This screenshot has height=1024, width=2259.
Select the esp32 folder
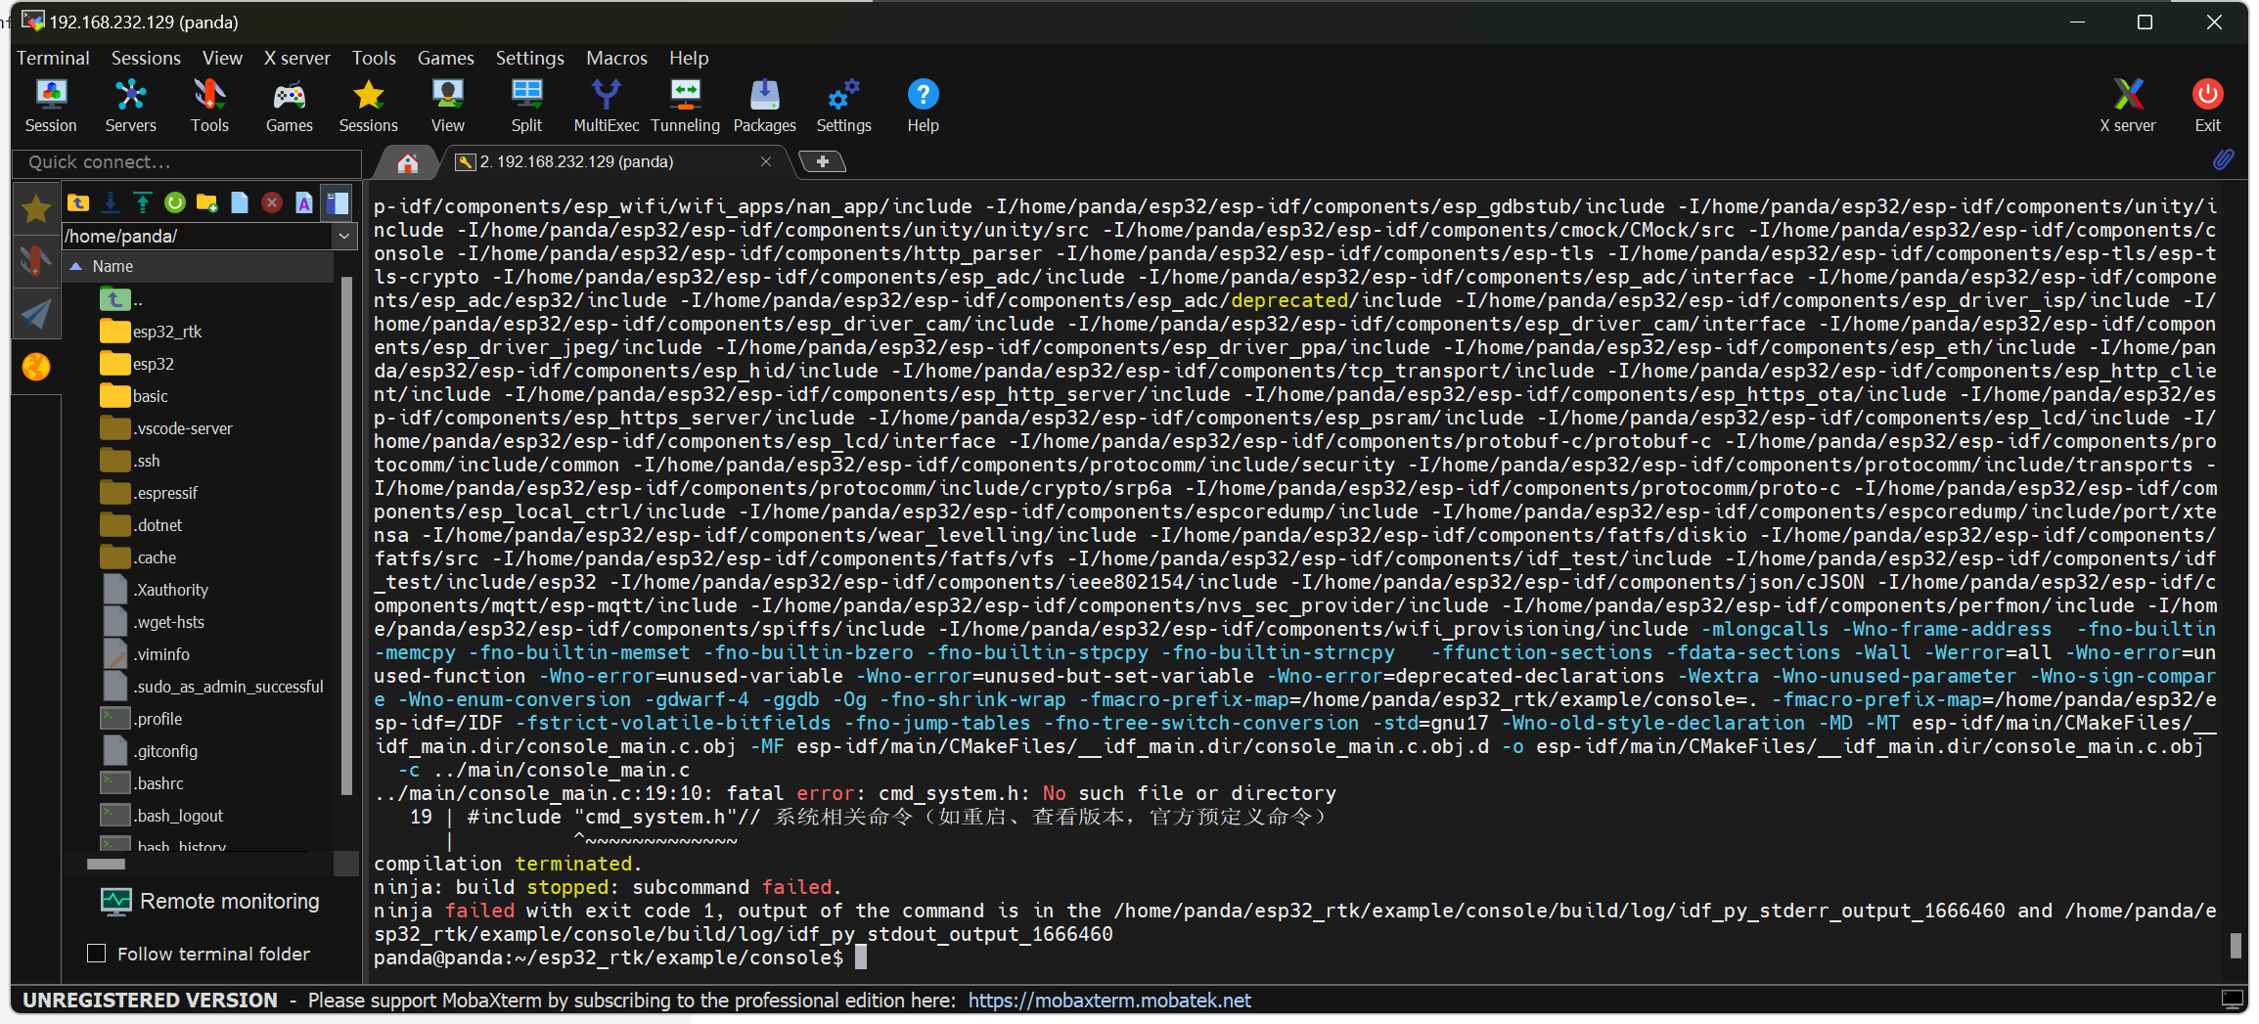138,364
